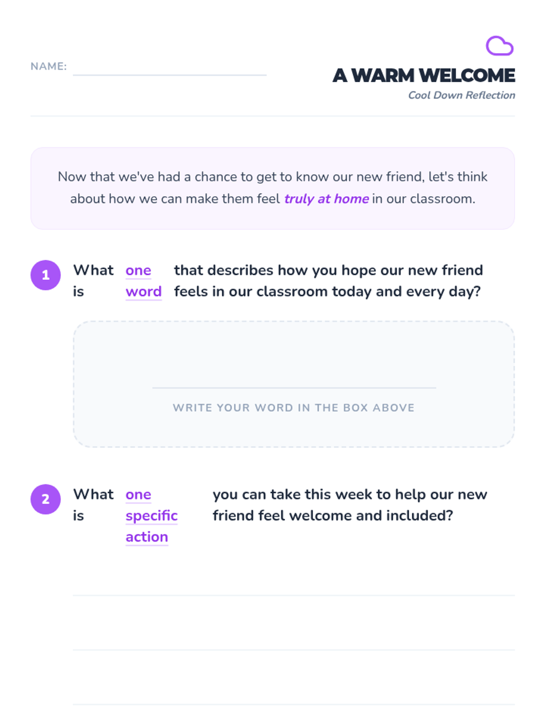This screenshot has width=545, height=727.
Task: Click the purple number 1 badge
Action: tap(45, 275)
